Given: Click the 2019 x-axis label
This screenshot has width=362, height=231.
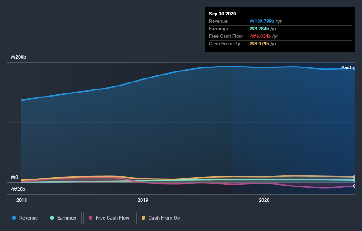Looking at the screenshot, I should (143, 200).
